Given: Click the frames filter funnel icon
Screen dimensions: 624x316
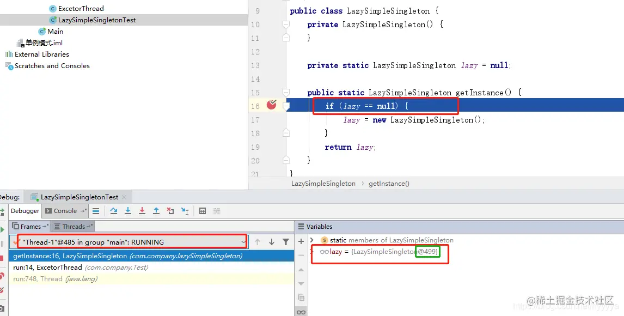Looking at the screenshot, I should pos(286,242).
